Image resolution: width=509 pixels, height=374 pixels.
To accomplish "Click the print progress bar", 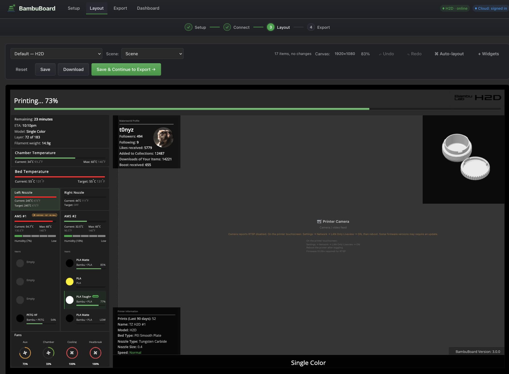I will [x=257, y=109].
